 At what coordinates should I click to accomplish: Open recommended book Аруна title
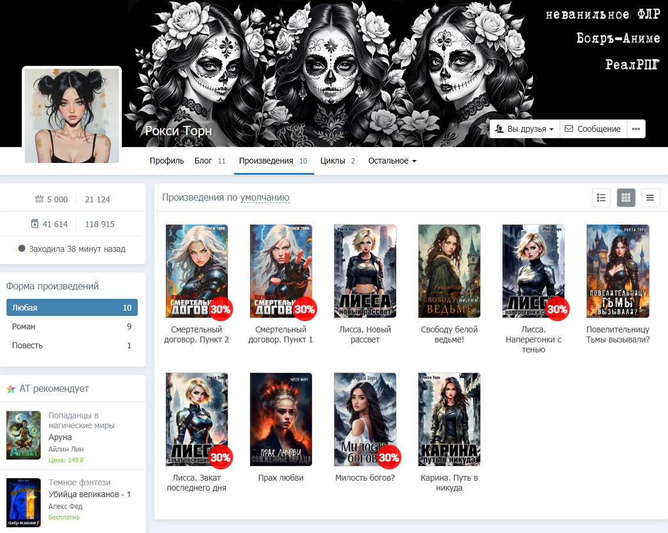click(x=60, y=437)
